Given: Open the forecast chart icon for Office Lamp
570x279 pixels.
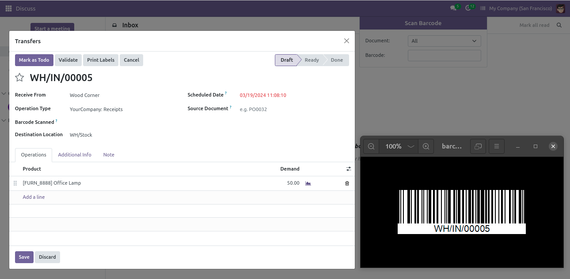Looking at the screenshot, I should click(308, 183).
